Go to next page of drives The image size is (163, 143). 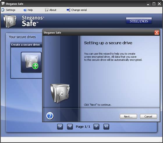pos(96,127)
